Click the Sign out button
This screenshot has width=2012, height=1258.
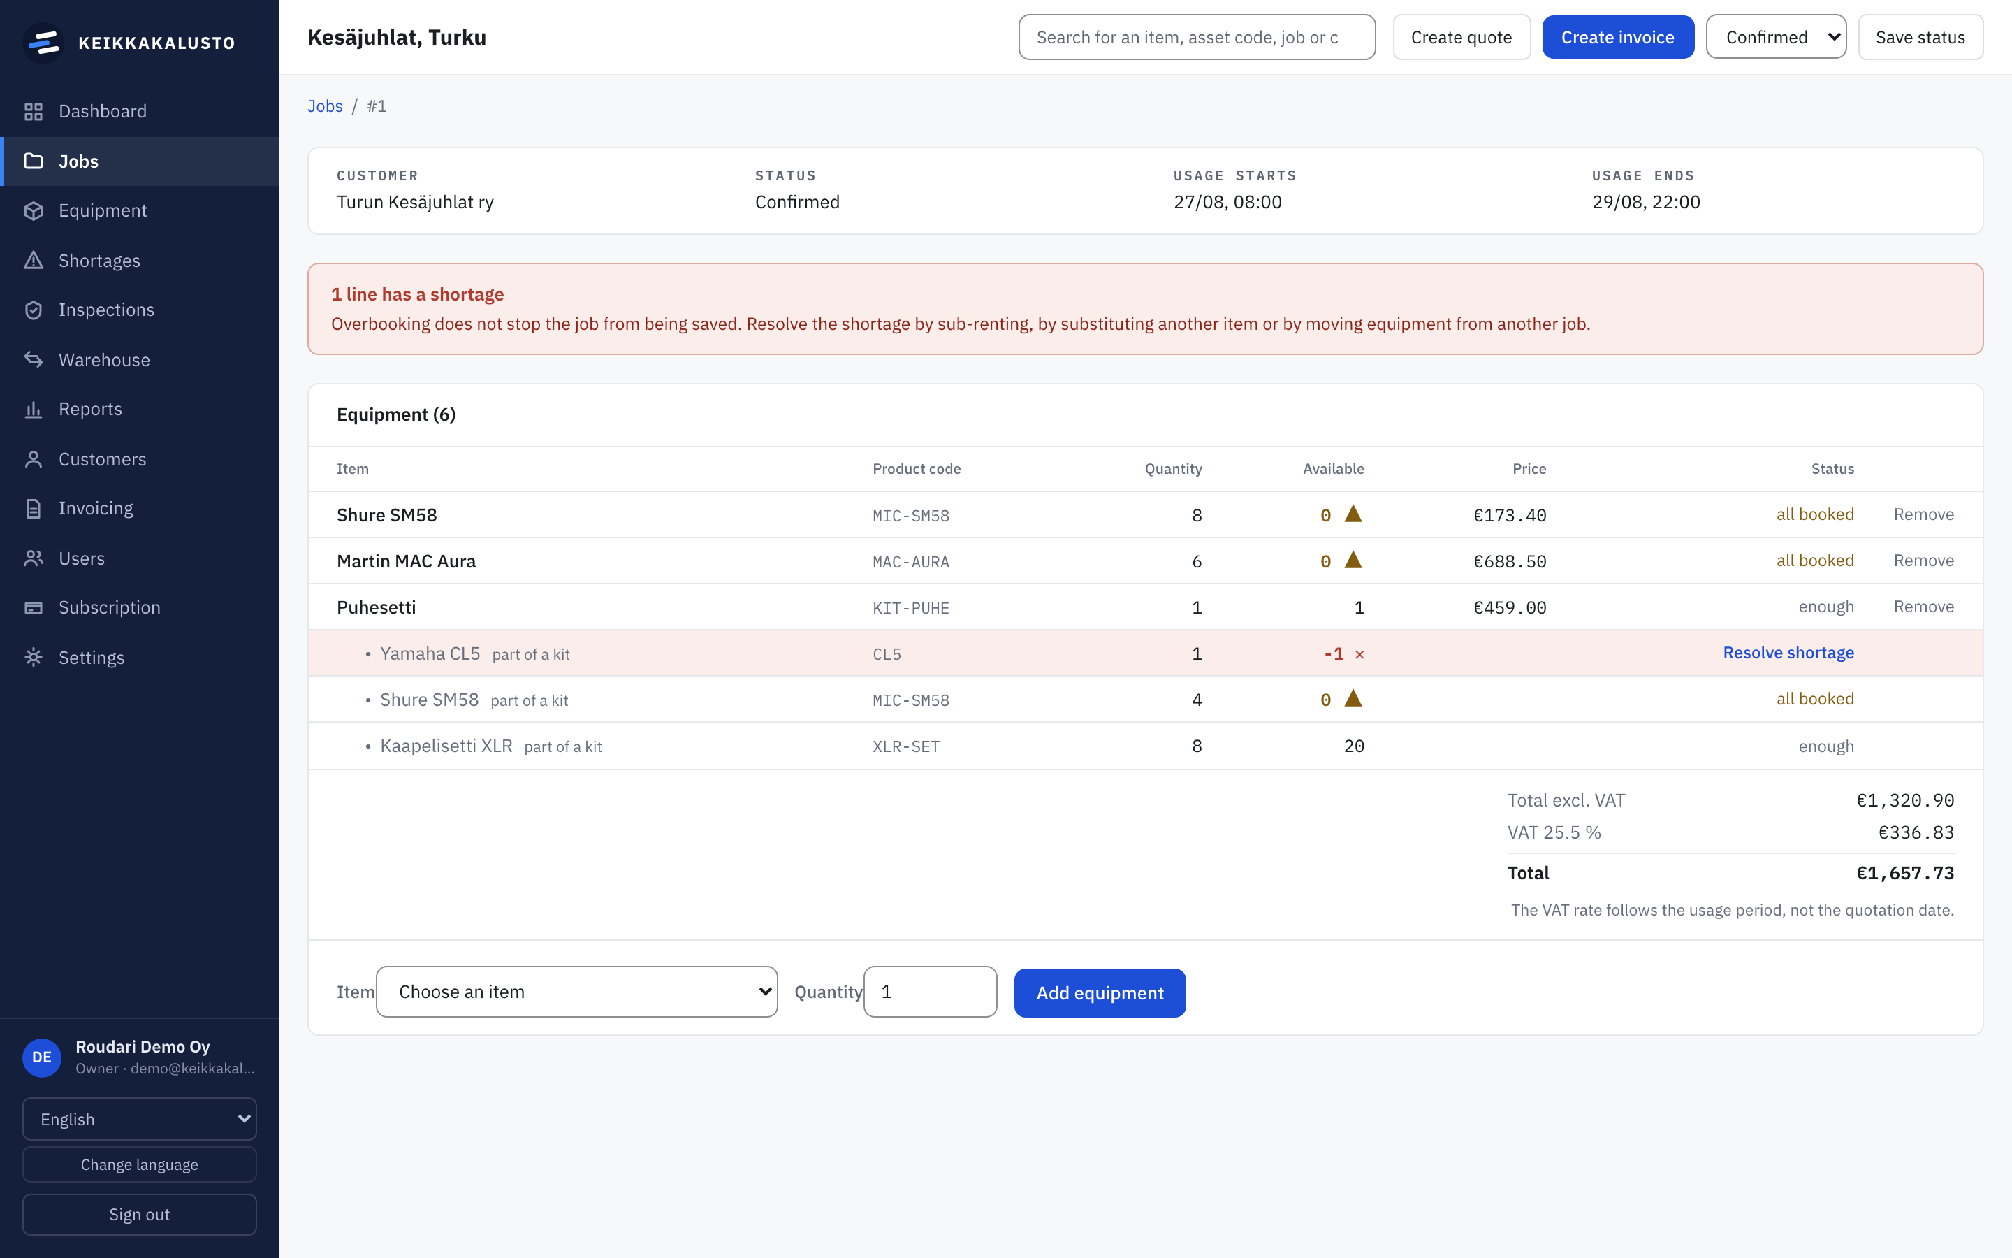pos(140,1215)
